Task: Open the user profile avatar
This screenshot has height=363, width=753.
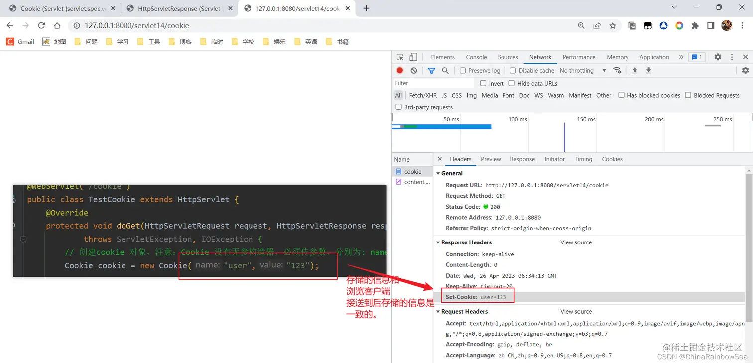Action: pos(727,25)
